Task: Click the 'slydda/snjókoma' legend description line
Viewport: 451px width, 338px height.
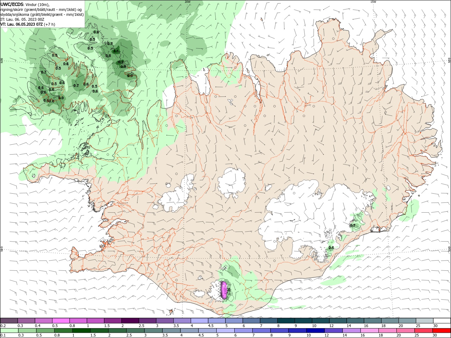Action: click(42, 14)
